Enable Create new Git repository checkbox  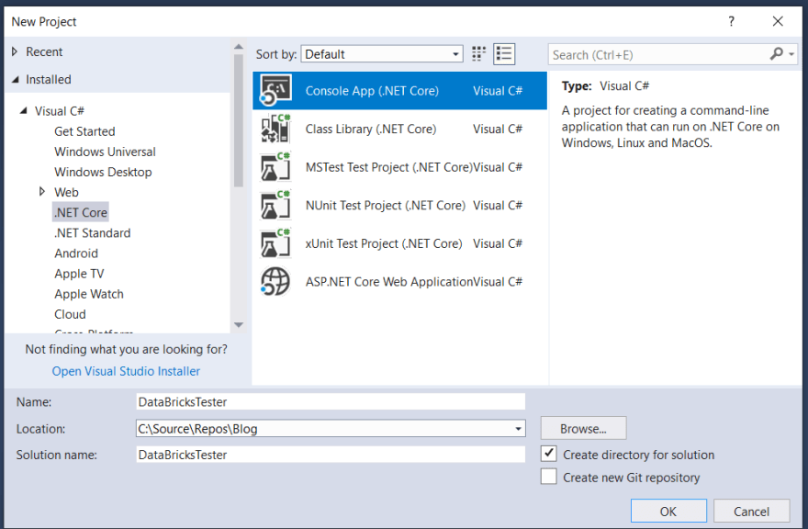coord(549,477)
